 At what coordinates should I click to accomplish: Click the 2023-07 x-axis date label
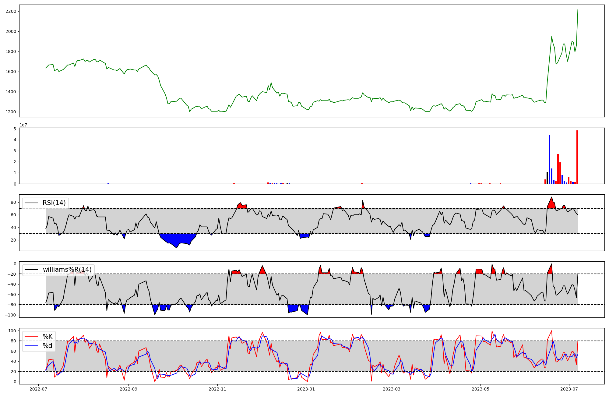point(569,389)
